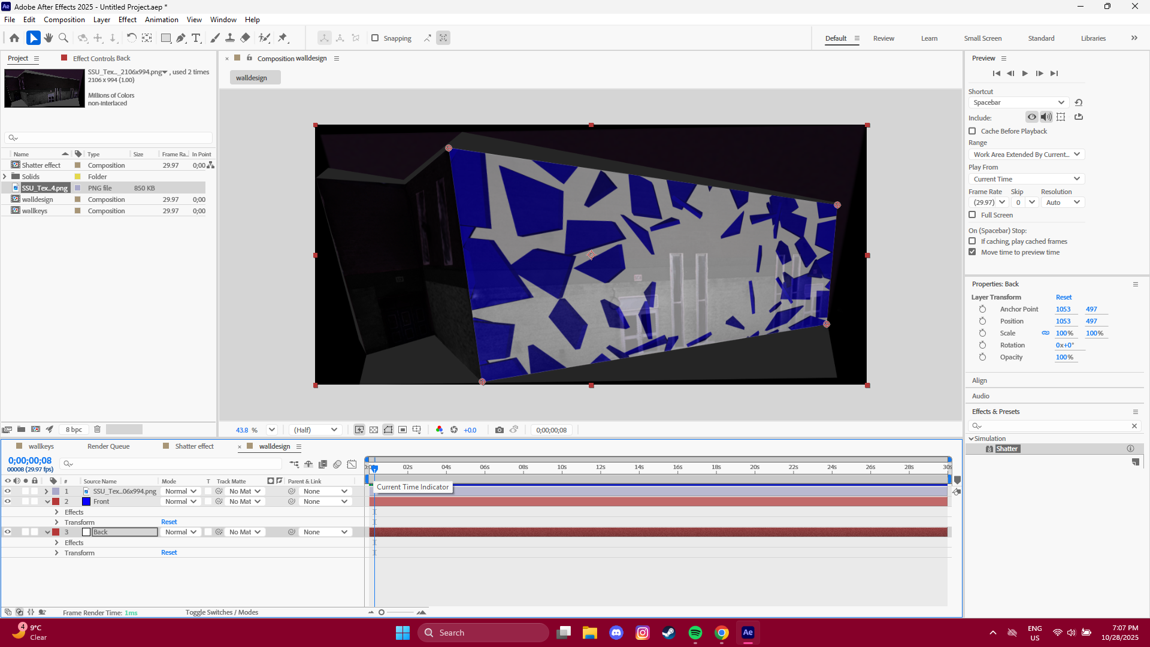Activate the Clone Stamp tool
Viewport: 1150px width, 647px height.
230,38
